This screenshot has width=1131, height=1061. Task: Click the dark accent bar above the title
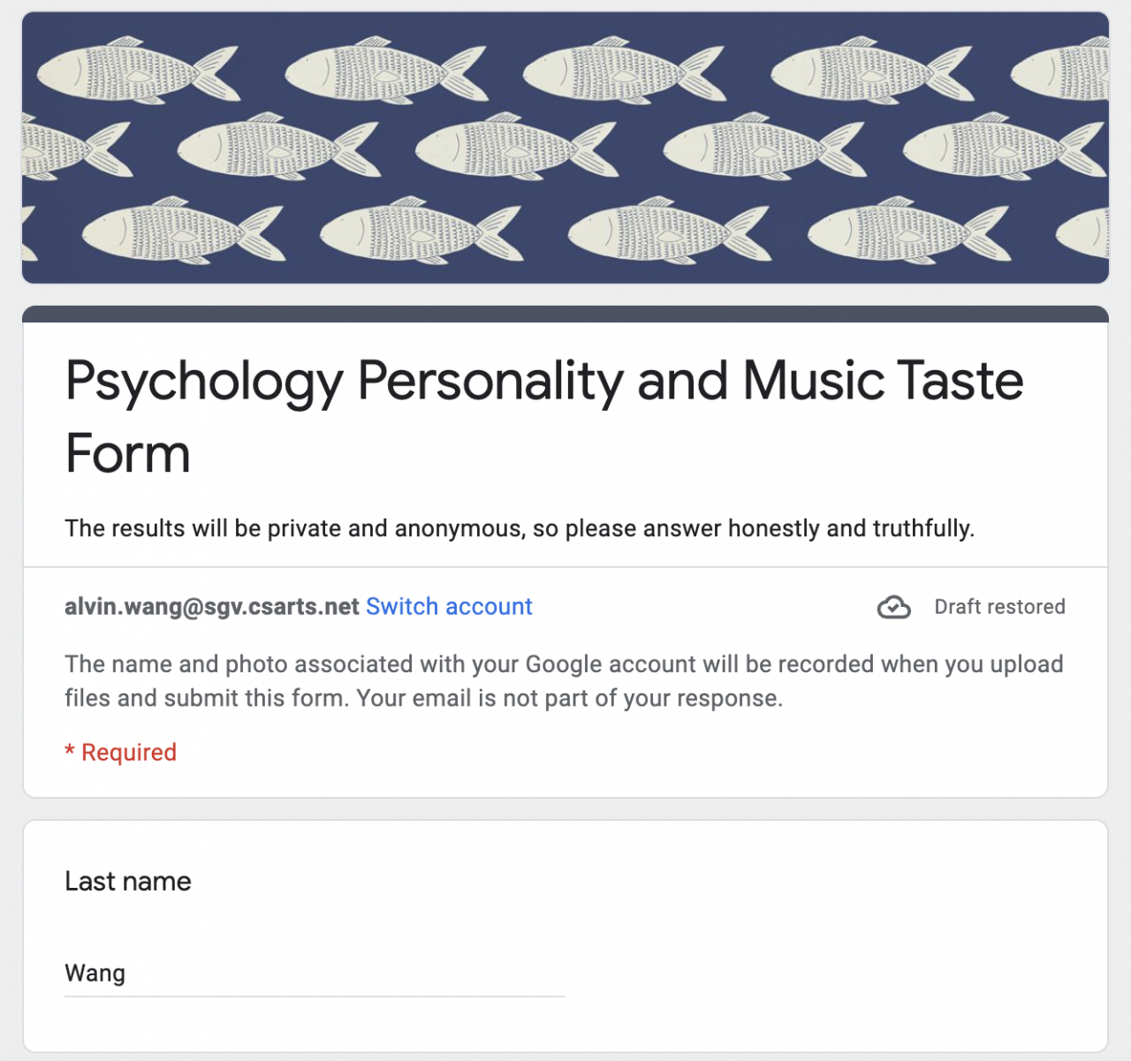point(565,314)
